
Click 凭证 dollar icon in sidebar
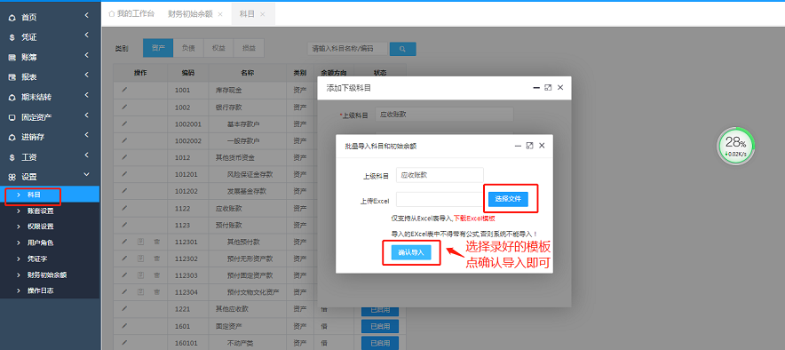click(12, 37)
